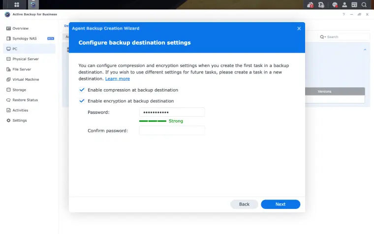Go to File Server section
The image size is (374, 234).
coord(22,69)
